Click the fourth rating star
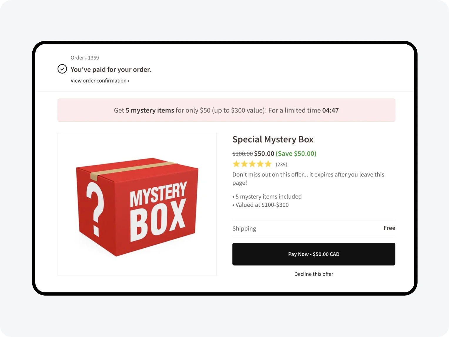The width and height of the screenshot is (449, 337). (260, 164)
